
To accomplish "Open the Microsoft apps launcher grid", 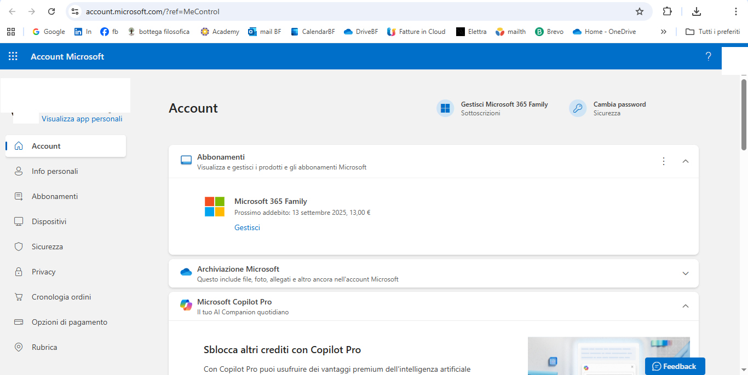I will [13, 56].
